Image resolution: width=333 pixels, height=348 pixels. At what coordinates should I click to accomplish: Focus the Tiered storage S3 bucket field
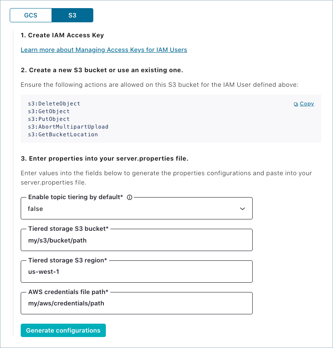(136, 240)
